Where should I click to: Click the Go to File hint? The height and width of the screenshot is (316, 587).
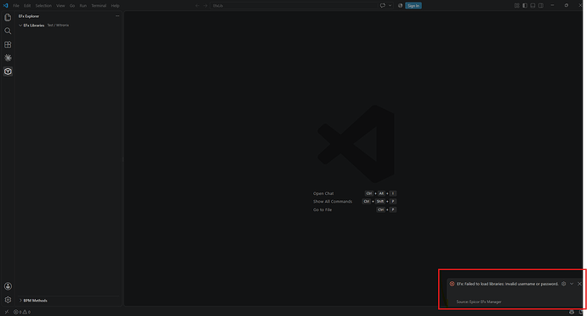point(322,210)
